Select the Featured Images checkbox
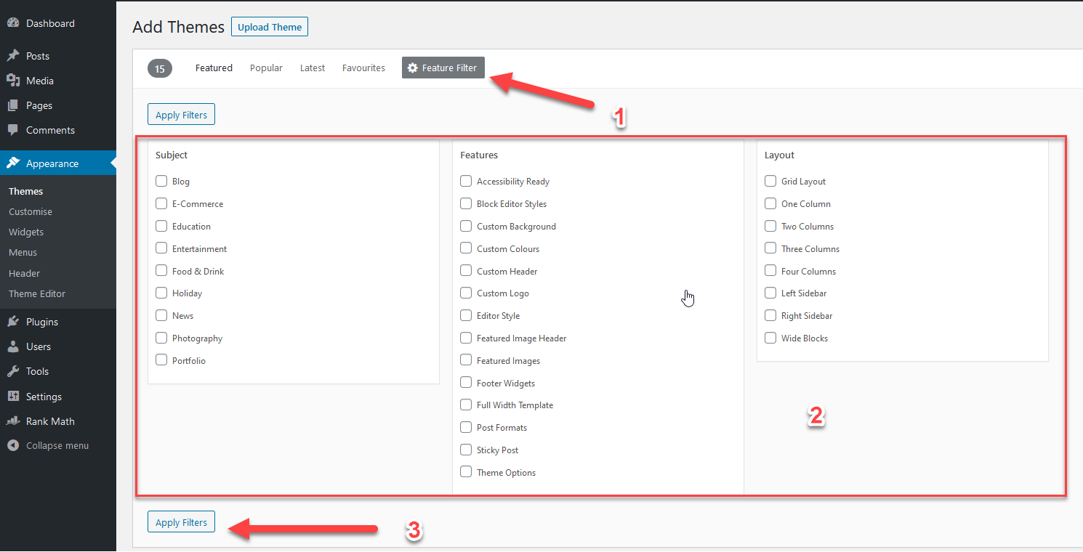The image size is (1083, 552). point(466,360)
